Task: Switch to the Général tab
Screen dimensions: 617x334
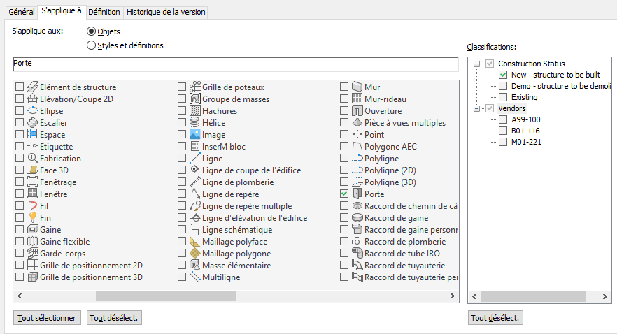Action: [x=21, y=12]
